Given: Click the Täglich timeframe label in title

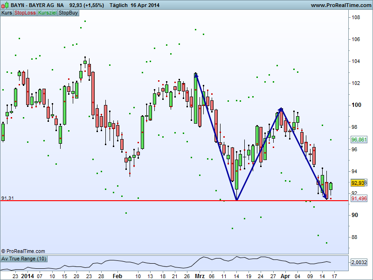Looking at the screenshot, I should click(118, 5).
